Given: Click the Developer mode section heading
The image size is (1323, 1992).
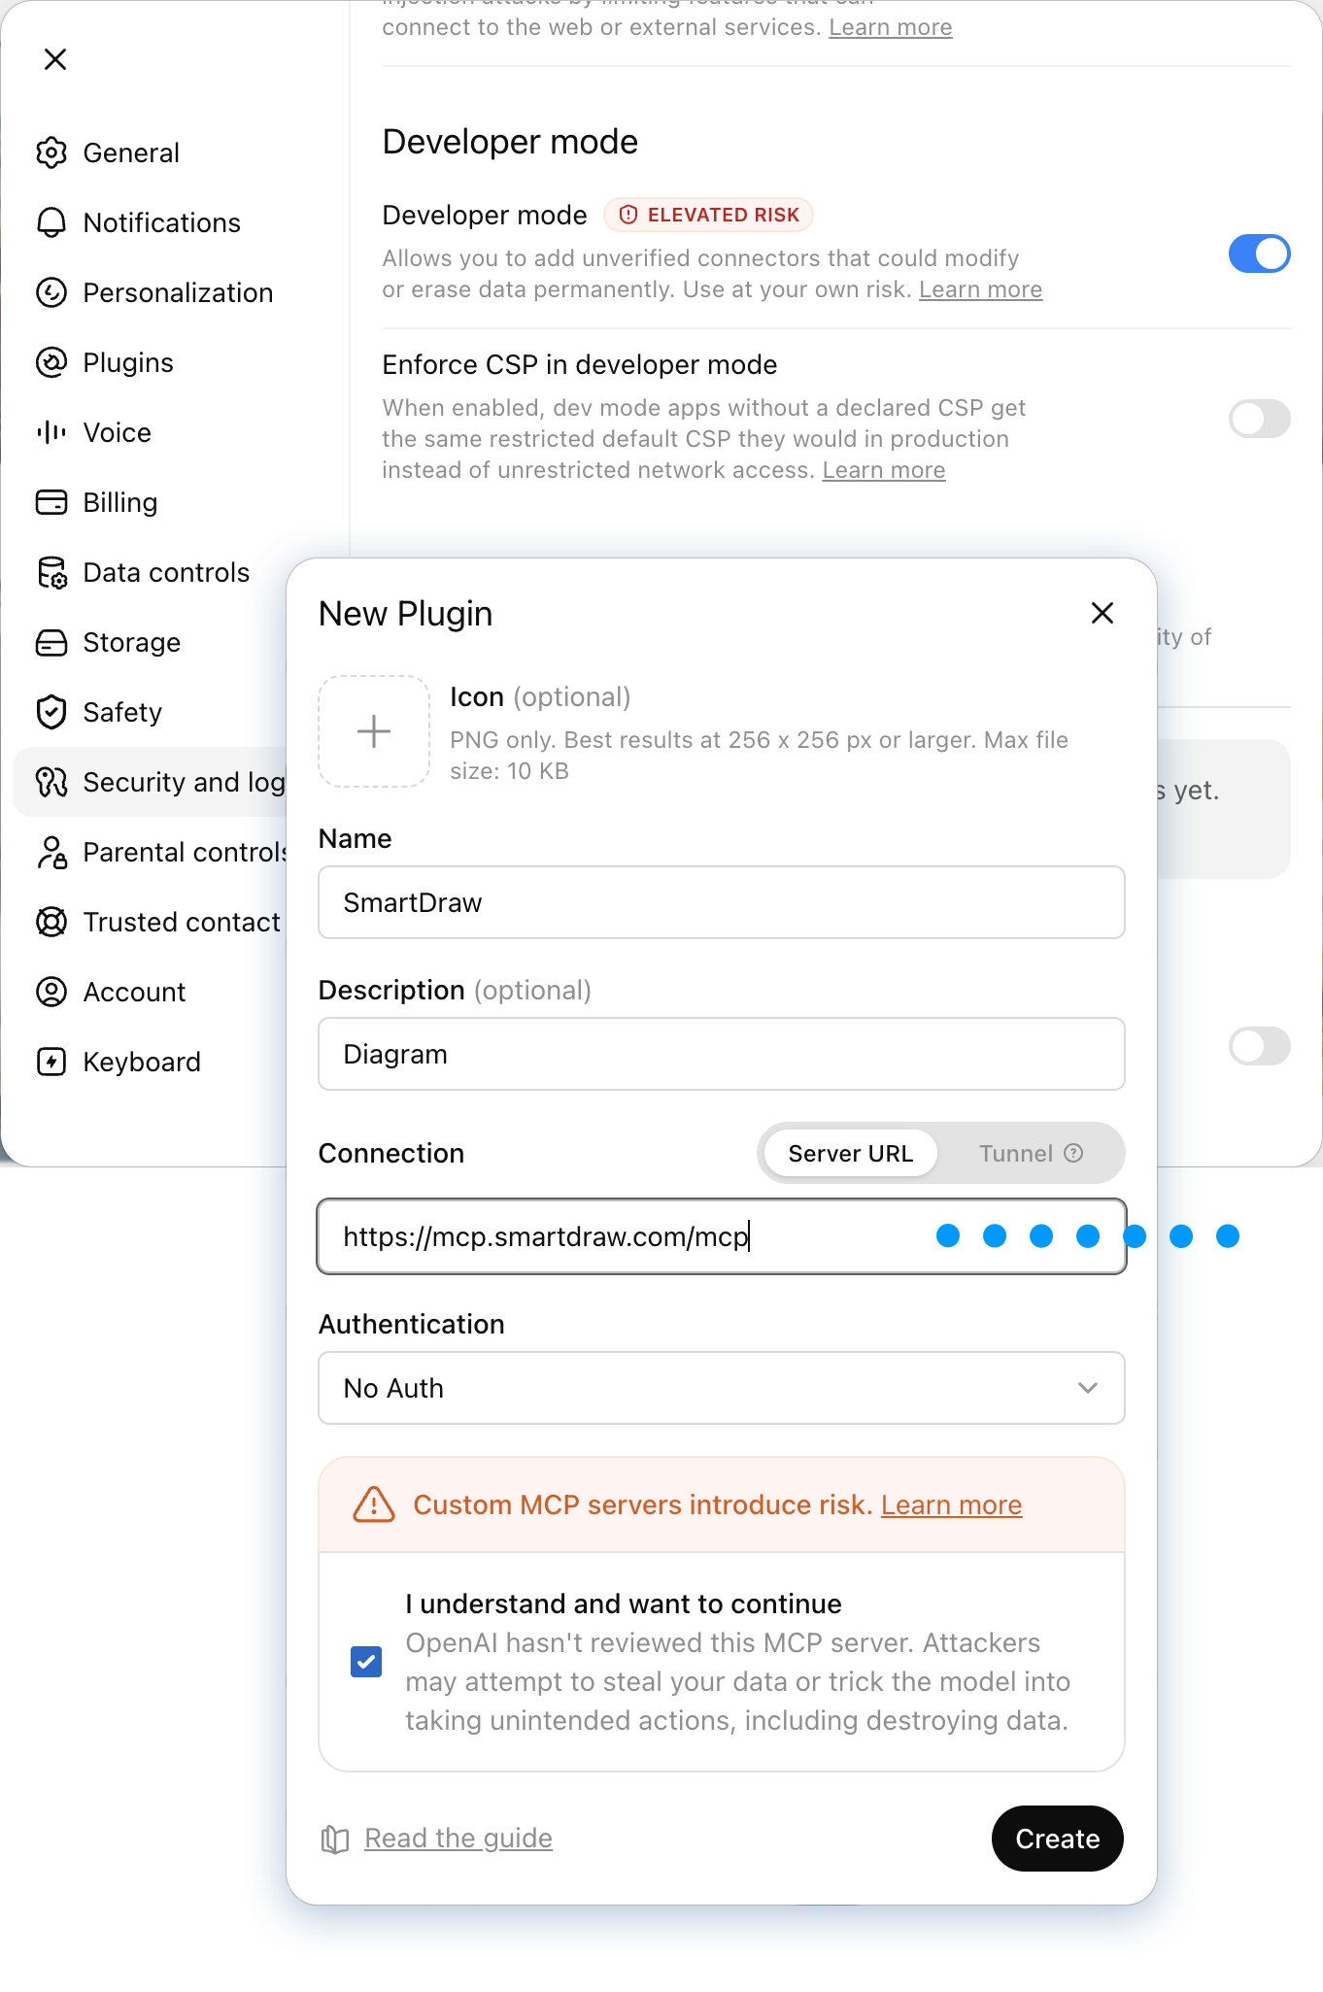Looking at the screenshot, I should point(510,142).
